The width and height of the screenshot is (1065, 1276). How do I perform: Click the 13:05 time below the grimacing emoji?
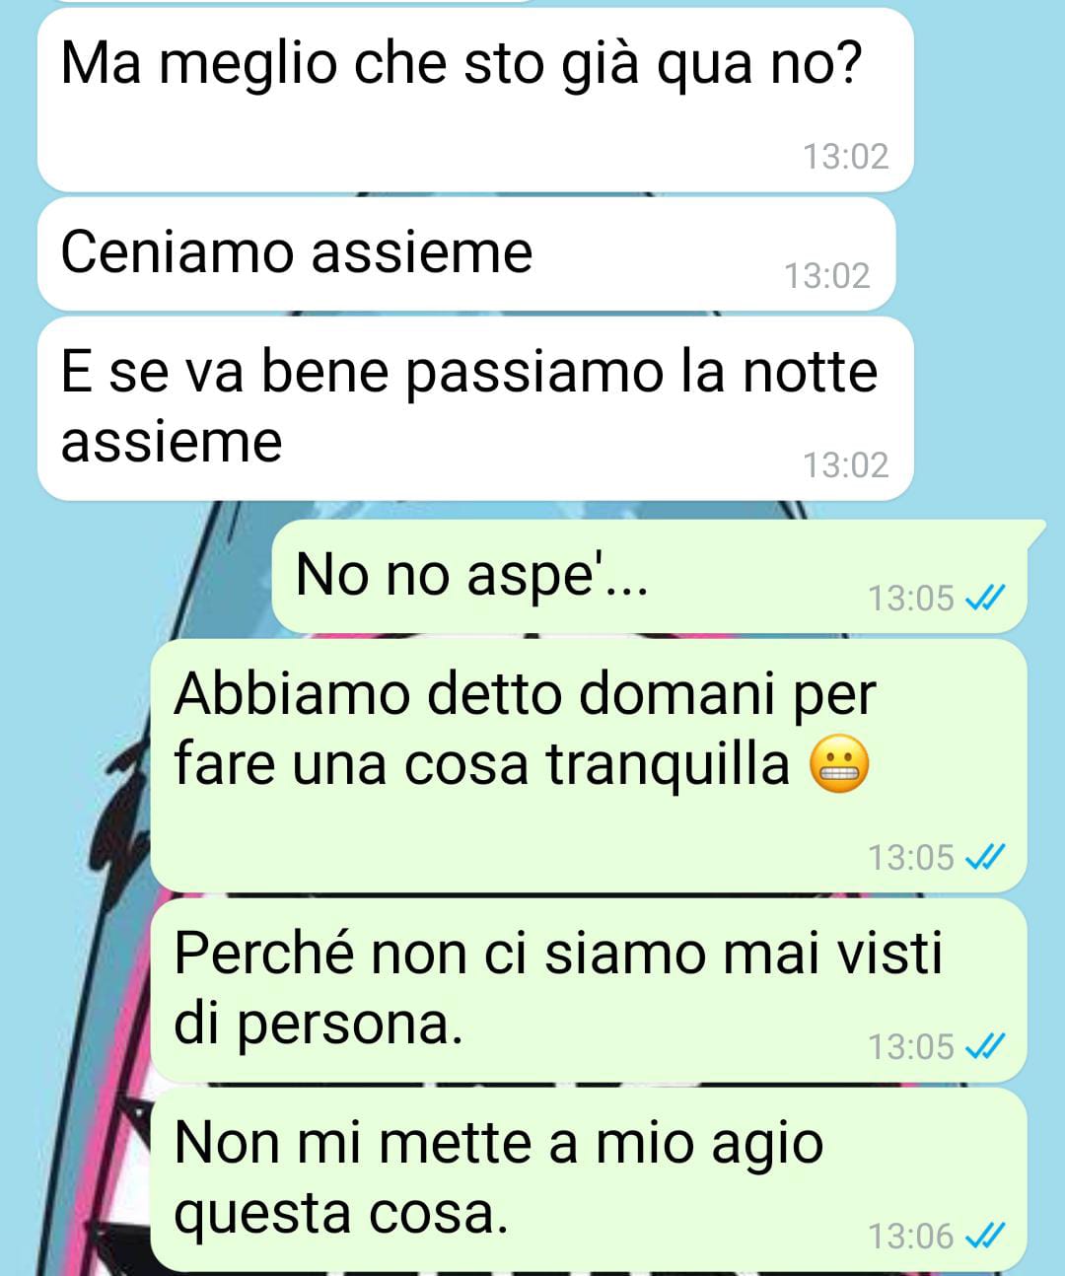(911, 857)
